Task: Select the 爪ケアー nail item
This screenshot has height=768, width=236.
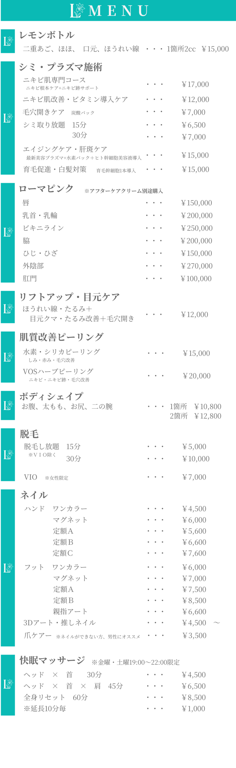Action: (x=38, y=635)
